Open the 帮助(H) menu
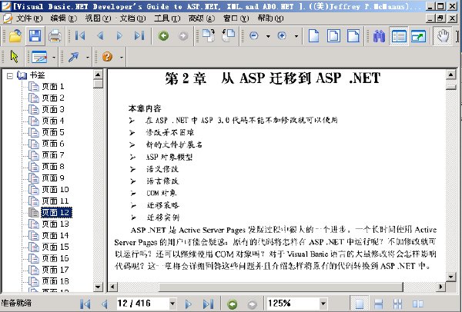The image size is (462, 312). pos(270,18)
